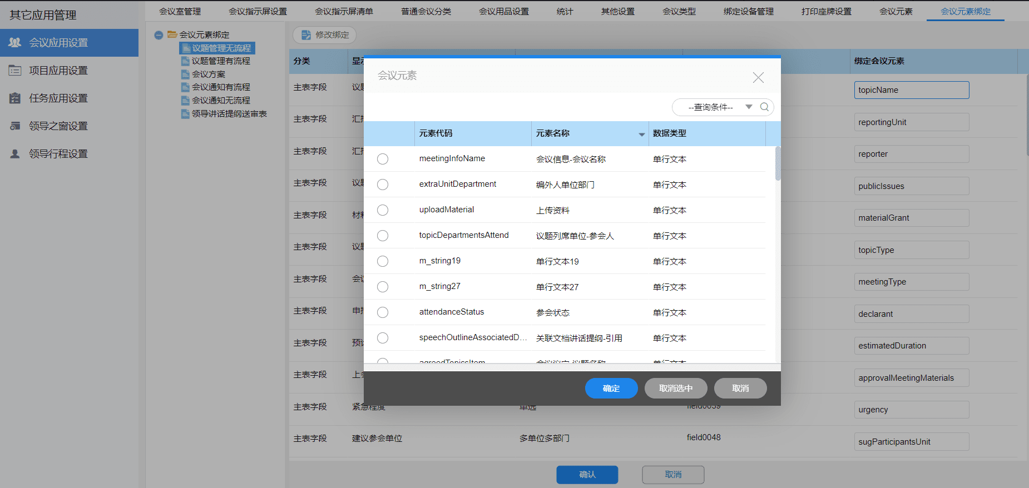Click the 任务应用设置 clipboard icon

pyautogui.click(x=15, y=98)
